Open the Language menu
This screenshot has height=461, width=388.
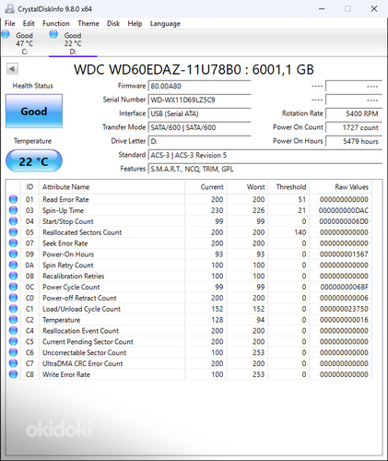[165, 24]
